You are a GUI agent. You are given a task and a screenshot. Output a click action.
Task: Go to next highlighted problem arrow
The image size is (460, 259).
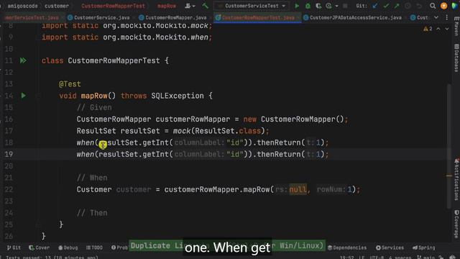tap(447, 29)
